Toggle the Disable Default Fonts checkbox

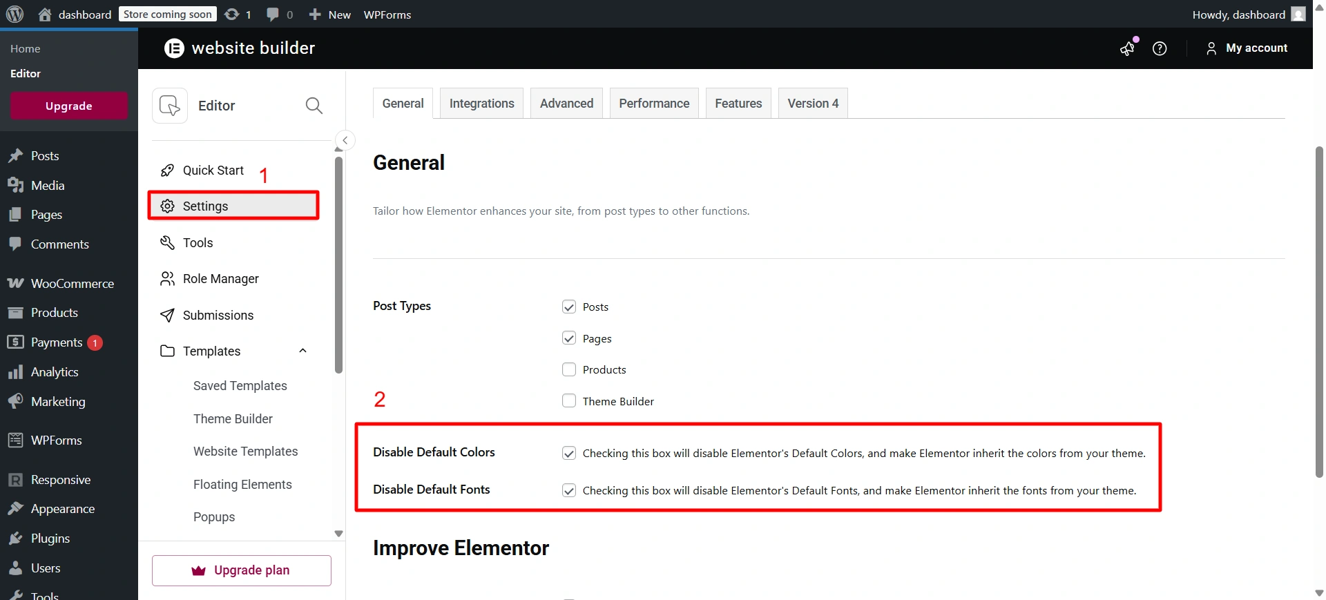tap(569, 491)
